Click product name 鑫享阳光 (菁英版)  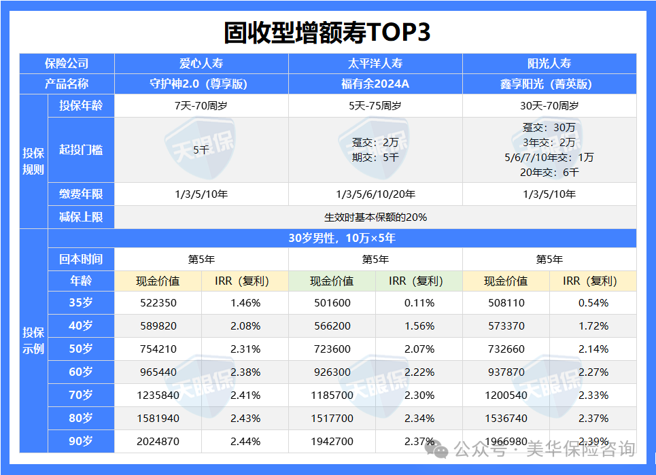pos(549,84)
